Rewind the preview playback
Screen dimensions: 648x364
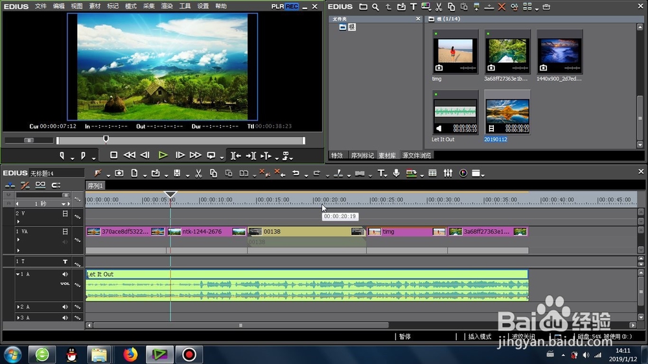click(x=130, y=155)
